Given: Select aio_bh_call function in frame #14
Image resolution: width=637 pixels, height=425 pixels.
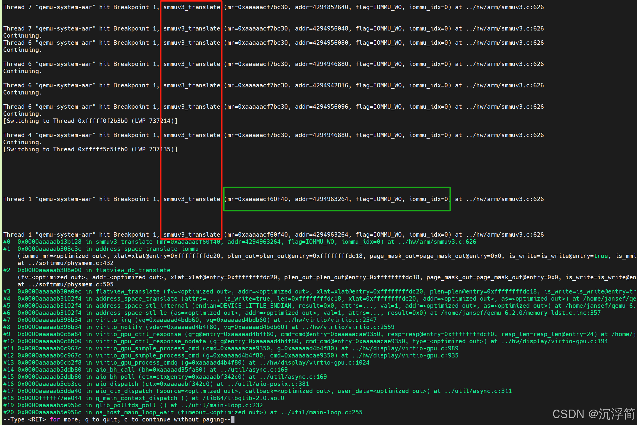Looking at the screenshot, I should point(115,370).
